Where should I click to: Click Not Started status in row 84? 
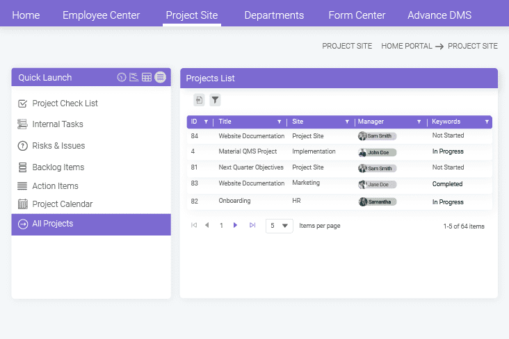tap(448, 135)
